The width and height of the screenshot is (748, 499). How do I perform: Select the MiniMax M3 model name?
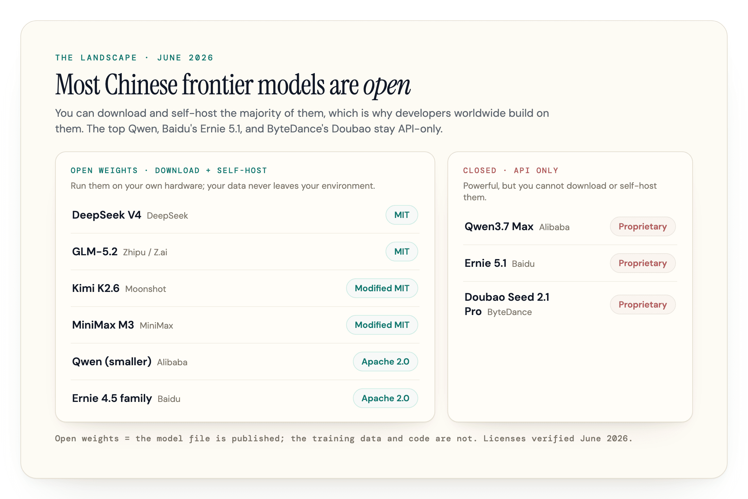[x=103, y=325]
